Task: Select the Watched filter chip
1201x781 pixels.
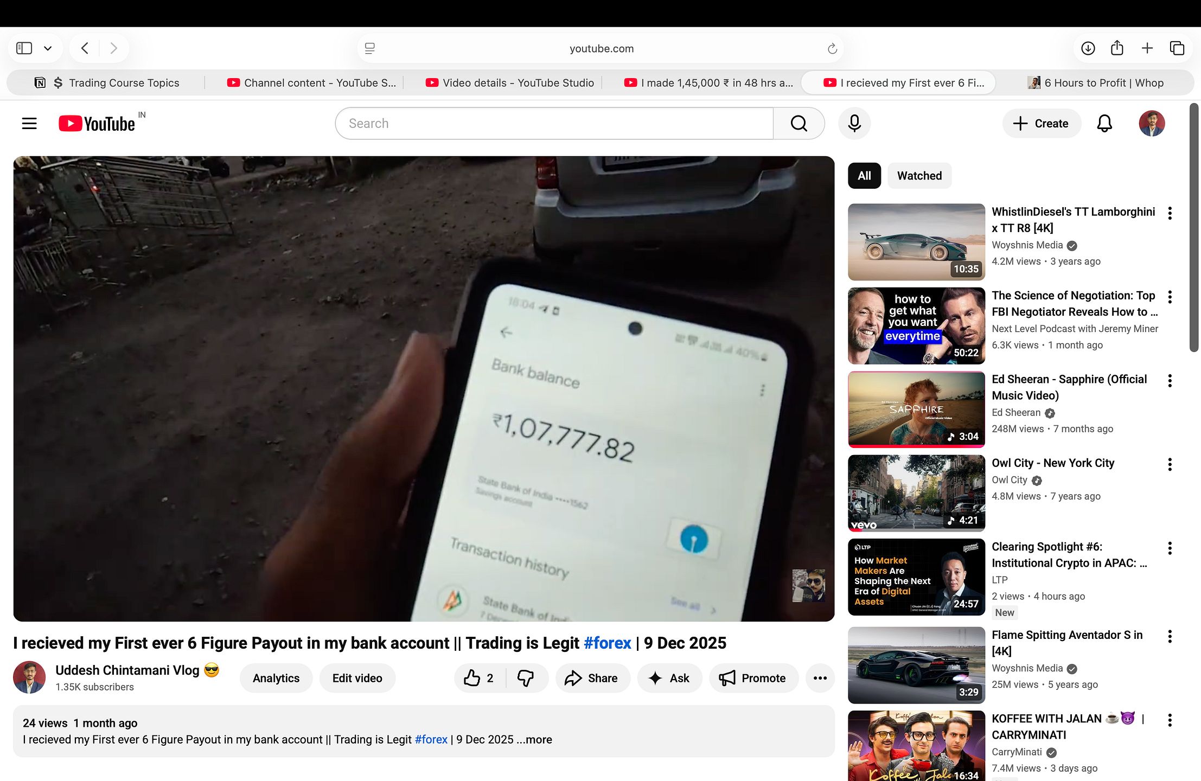Action: (919, 176)
